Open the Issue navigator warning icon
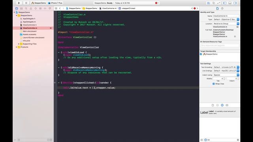Screen dimensions: 253x142 click(31, 8)
